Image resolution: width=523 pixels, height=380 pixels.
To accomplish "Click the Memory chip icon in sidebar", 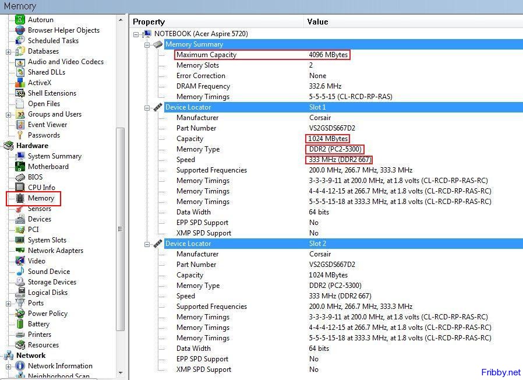I will [x=20, y=198].
